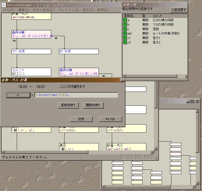Click the variable window scroll-left arrow
This screenshot has height=191, width=202.
124,76
